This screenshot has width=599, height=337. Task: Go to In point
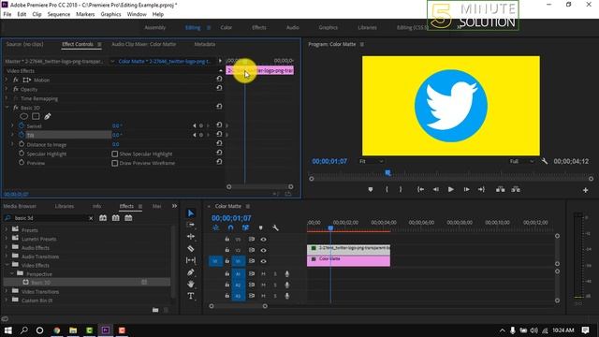point(420,189)
